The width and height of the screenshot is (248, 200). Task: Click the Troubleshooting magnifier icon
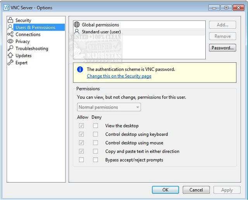pyautogui.click(x=10, y=48)
